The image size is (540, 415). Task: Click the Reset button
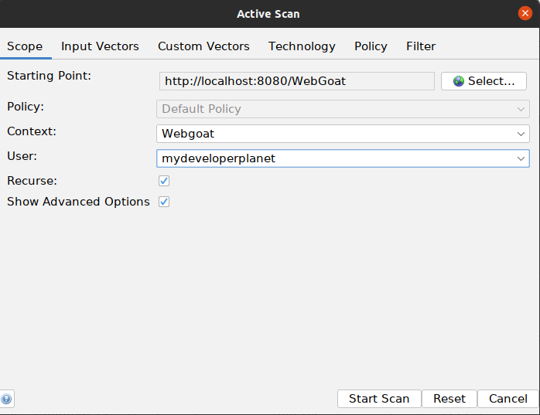(449, 399)
